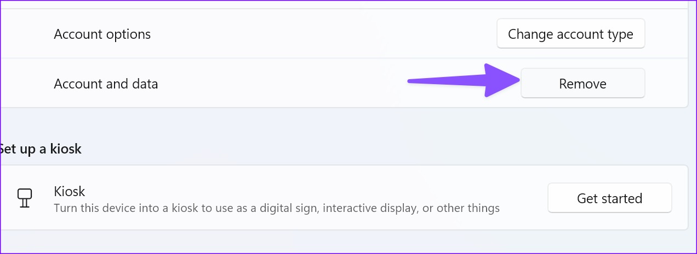Click the Kiosk display stand icon
The image size is (697, 254).
tap(25, 198)
